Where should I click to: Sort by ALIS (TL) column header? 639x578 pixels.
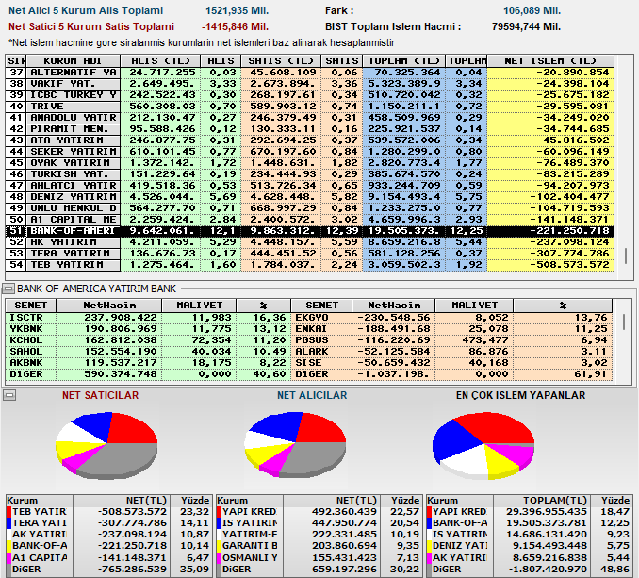tap(160, 61)
